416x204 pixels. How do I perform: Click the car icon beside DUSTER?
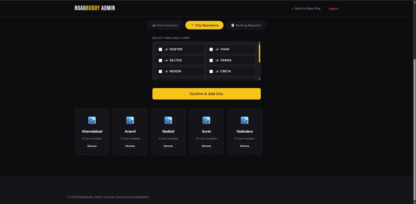click(166, 50)
